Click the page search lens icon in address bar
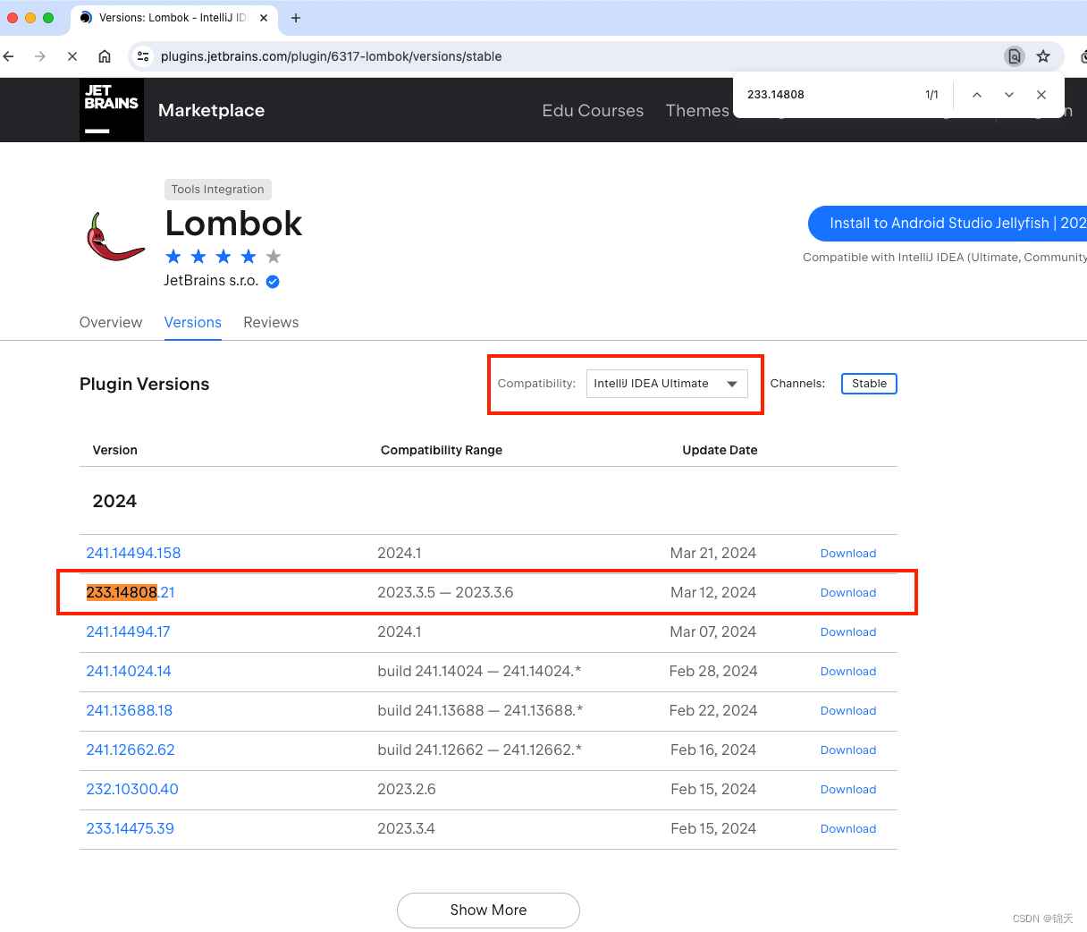The image size is (1087, 932). pyautogui.click(x=1014, y=56)
